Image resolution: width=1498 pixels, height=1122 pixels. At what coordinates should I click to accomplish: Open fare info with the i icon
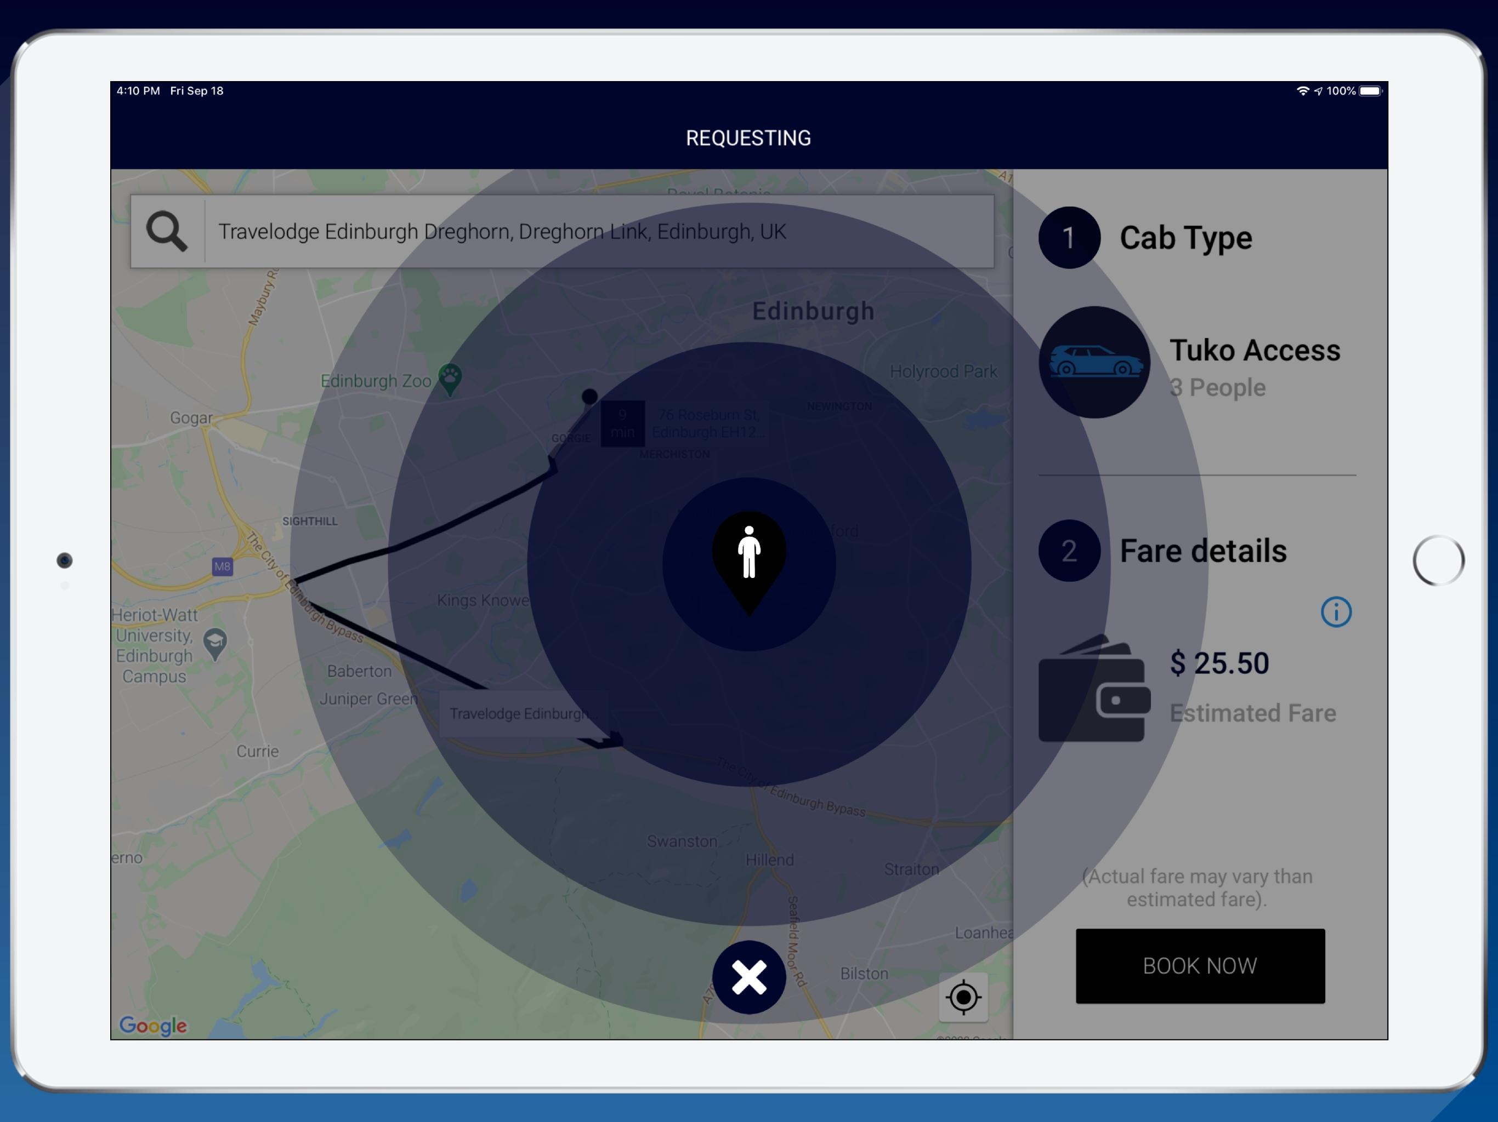(1336, 612)
